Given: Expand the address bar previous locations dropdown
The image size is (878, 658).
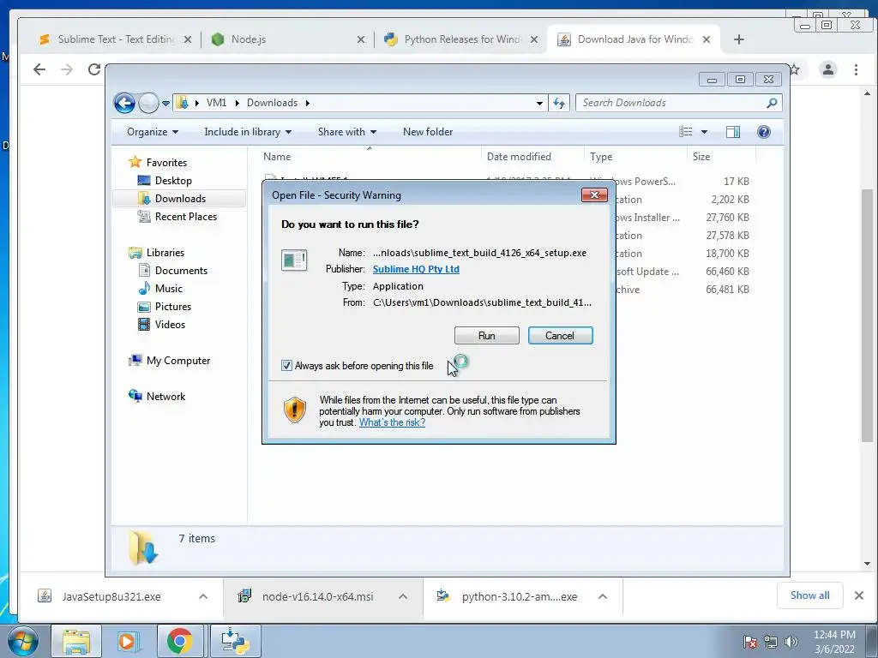Looking at the screenshot, I should point(539,103).
